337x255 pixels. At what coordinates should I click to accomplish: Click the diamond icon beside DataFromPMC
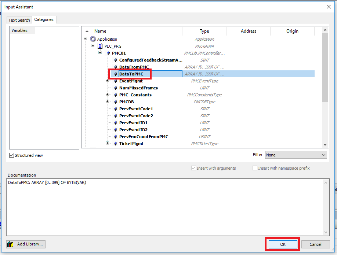pos(115,67)
